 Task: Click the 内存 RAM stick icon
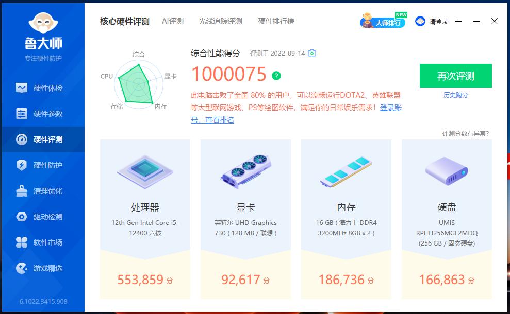346,172
